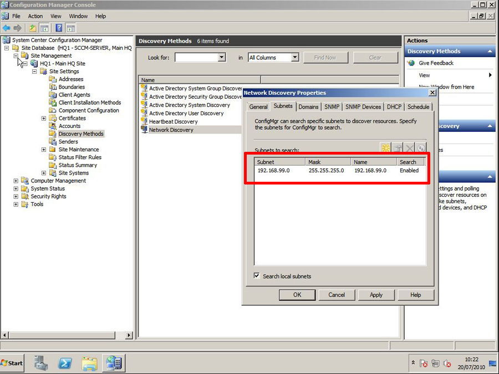
Task: Open the Window menu
Action: click(78, 16)
